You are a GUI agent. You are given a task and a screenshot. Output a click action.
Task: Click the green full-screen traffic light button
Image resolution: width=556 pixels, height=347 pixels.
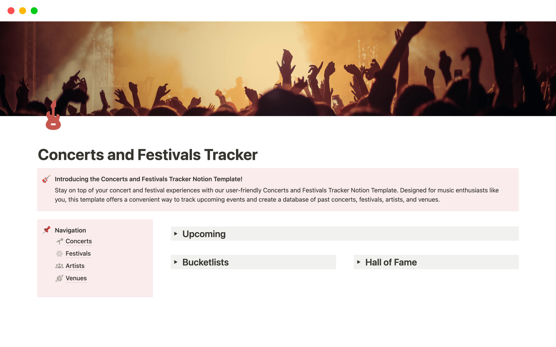click(34, 11)
